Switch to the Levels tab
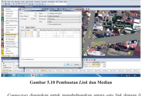 [13, 56]
